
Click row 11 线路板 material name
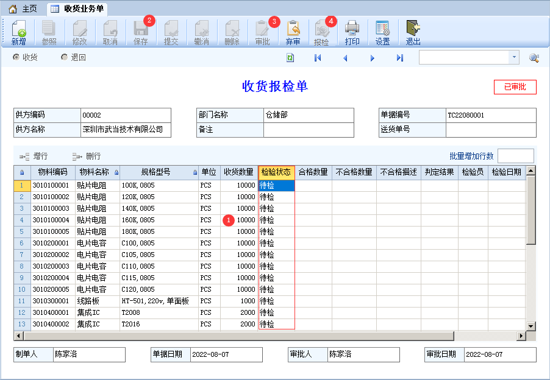pyautogui.click(x=97, y=301)
